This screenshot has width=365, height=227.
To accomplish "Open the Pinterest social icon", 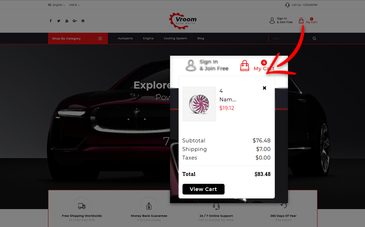I will tap(83, 21).
